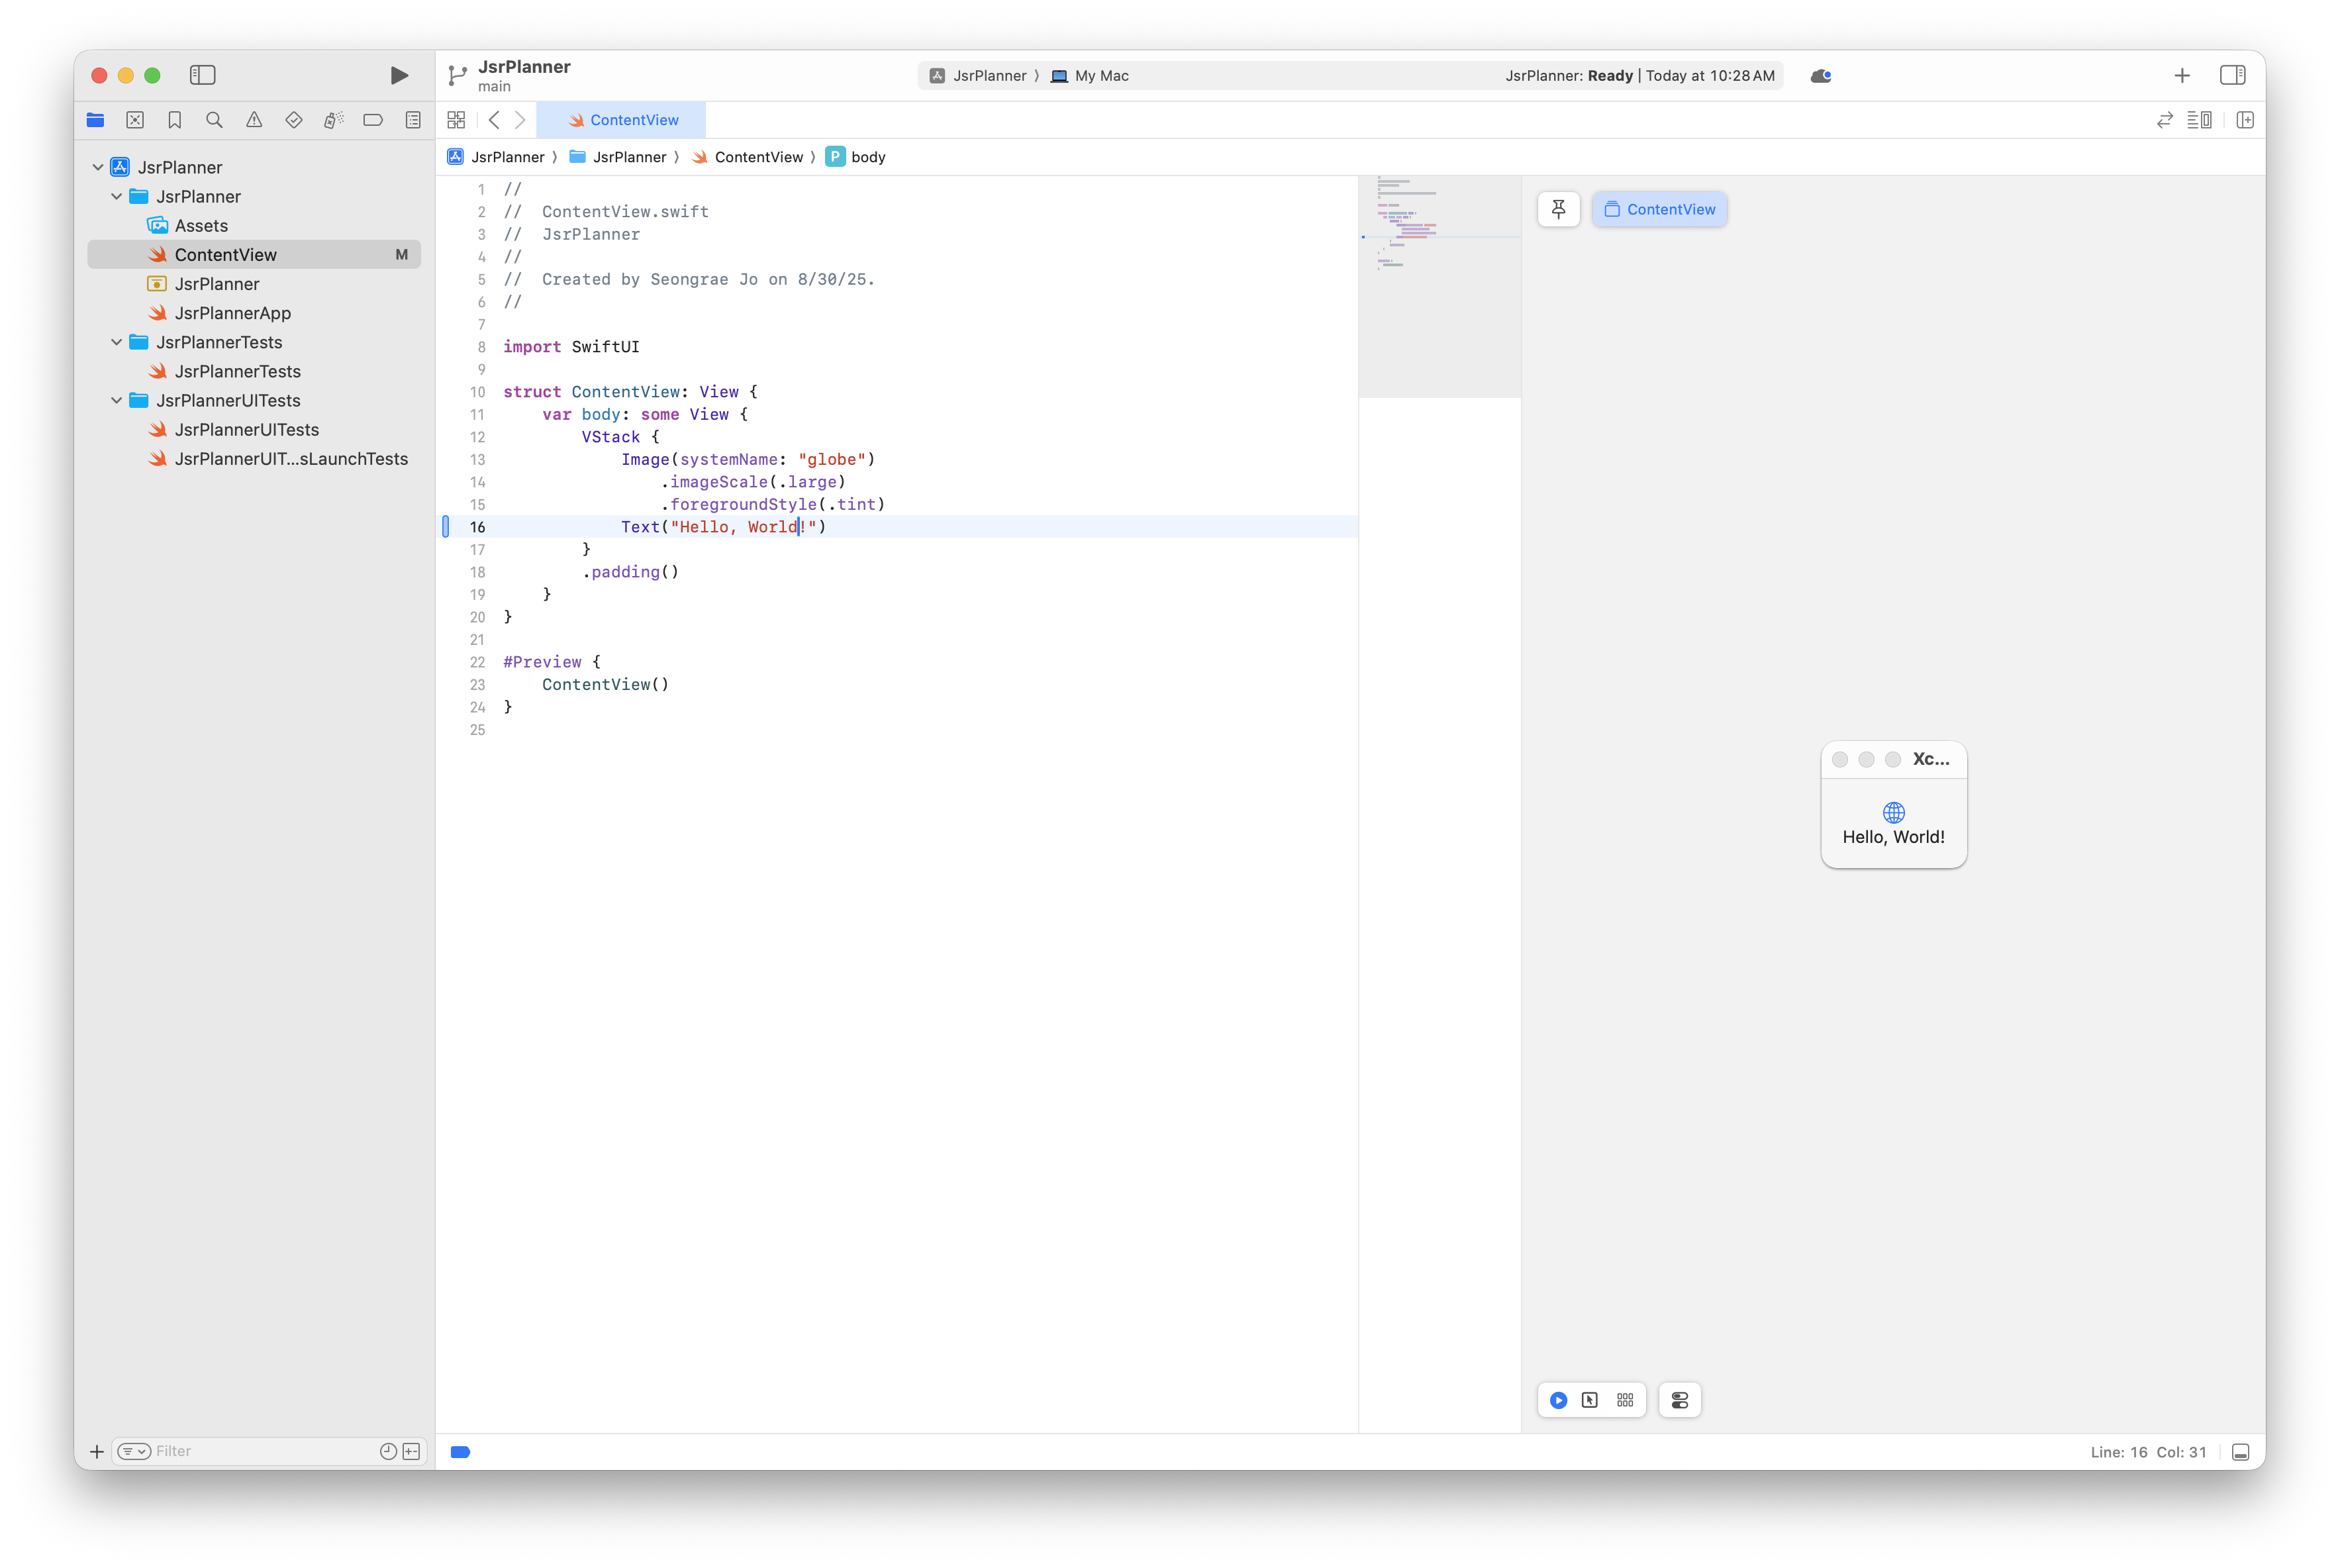Viewport: 2340px width, 1568px height.
Task: Open the Source Control navigator icon
Action: 135,120
